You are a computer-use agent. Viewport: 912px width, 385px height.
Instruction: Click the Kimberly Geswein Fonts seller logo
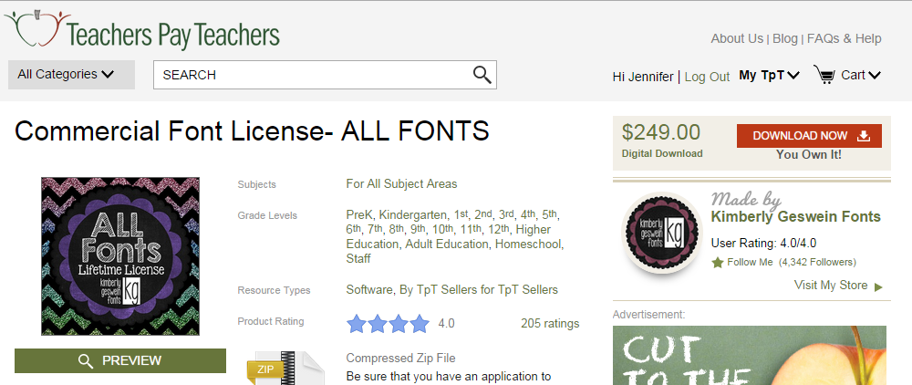(662, 232)
